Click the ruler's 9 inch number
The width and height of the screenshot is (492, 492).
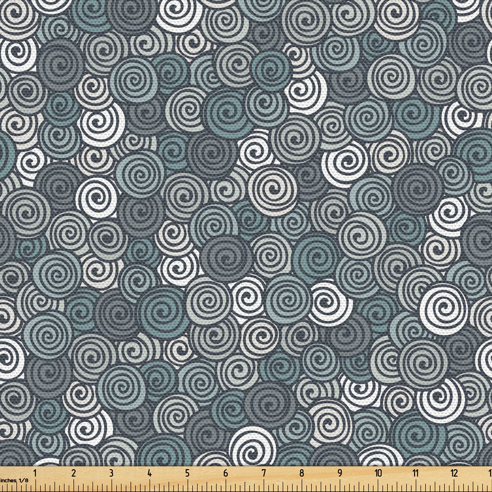[x=340, y=473]
